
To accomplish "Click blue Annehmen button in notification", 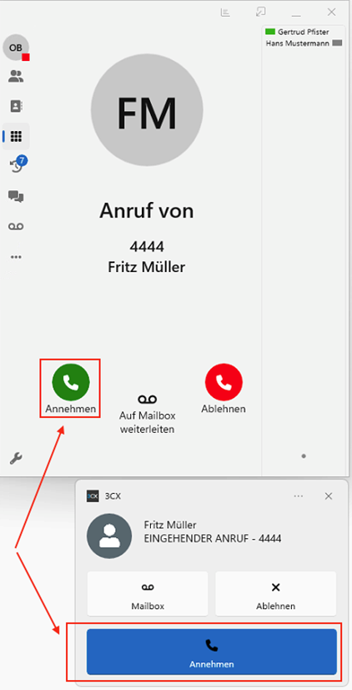I will tap(212, 652).
